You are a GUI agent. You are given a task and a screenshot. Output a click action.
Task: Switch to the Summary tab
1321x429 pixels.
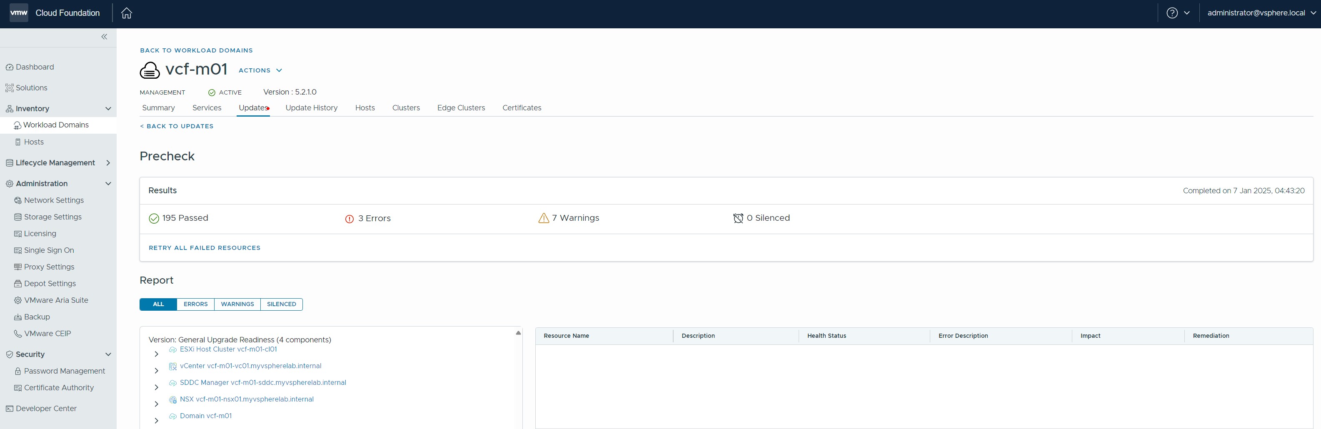(158, 108)
